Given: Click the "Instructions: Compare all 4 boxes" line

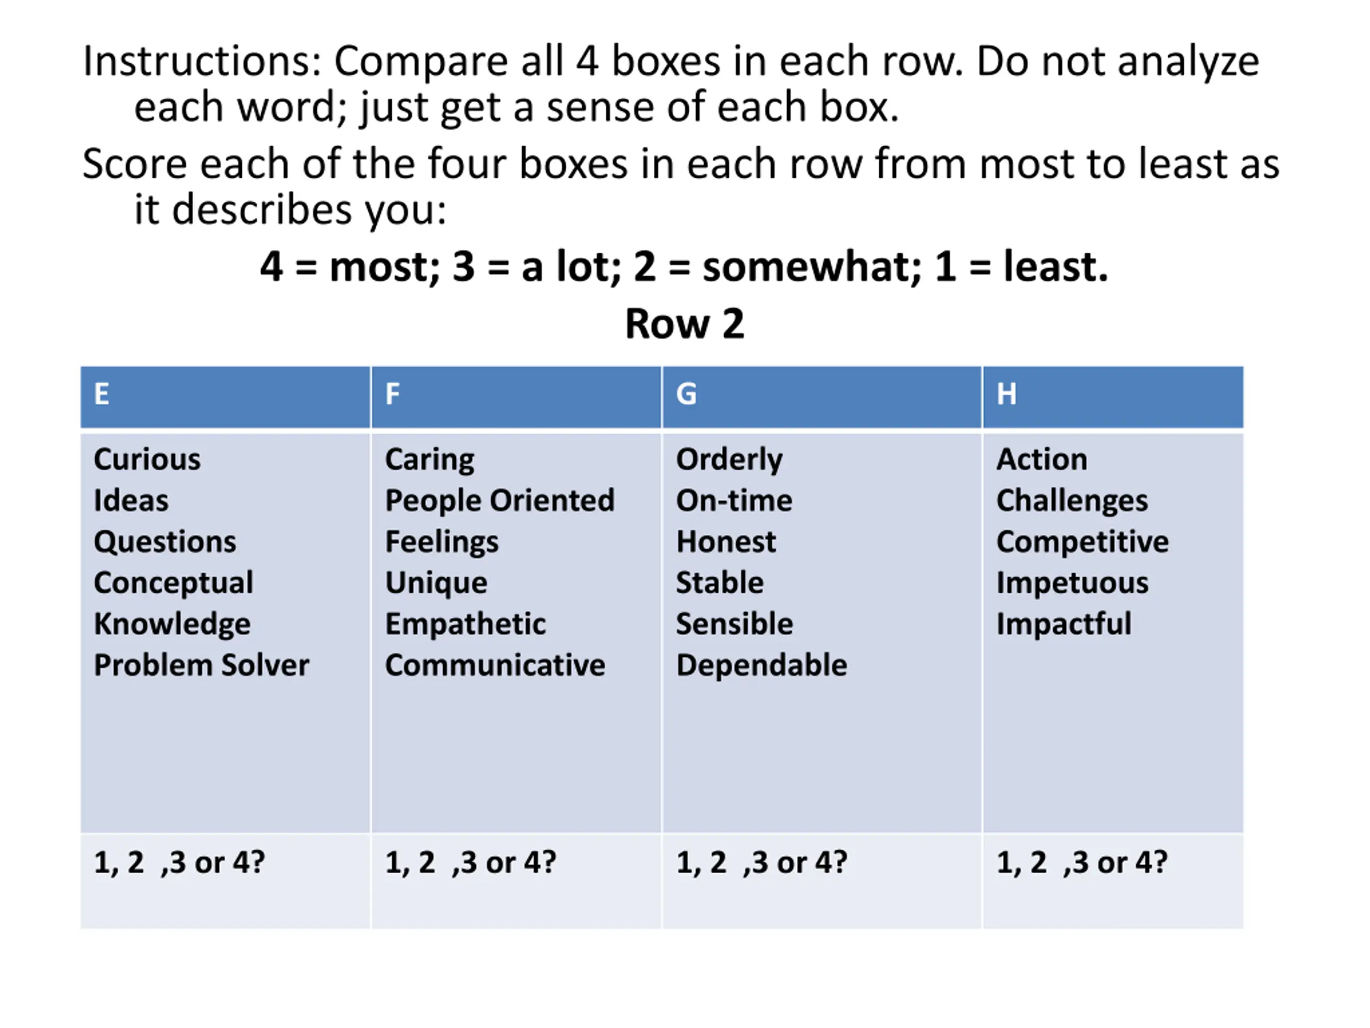Looking at the screenshot, I should pyautogui.click(x=671, y=62).
